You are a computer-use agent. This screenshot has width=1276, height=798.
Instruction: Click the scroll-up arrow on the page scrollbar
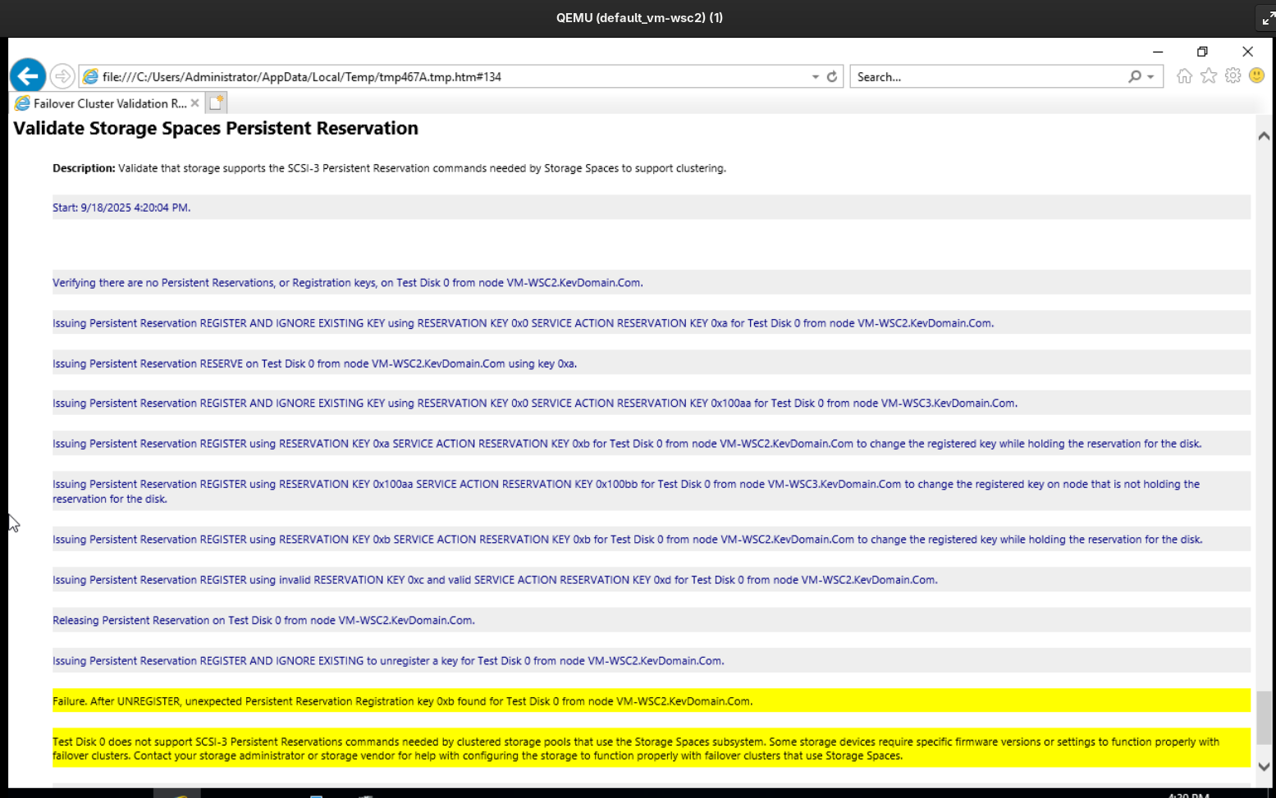point(1264,136)
